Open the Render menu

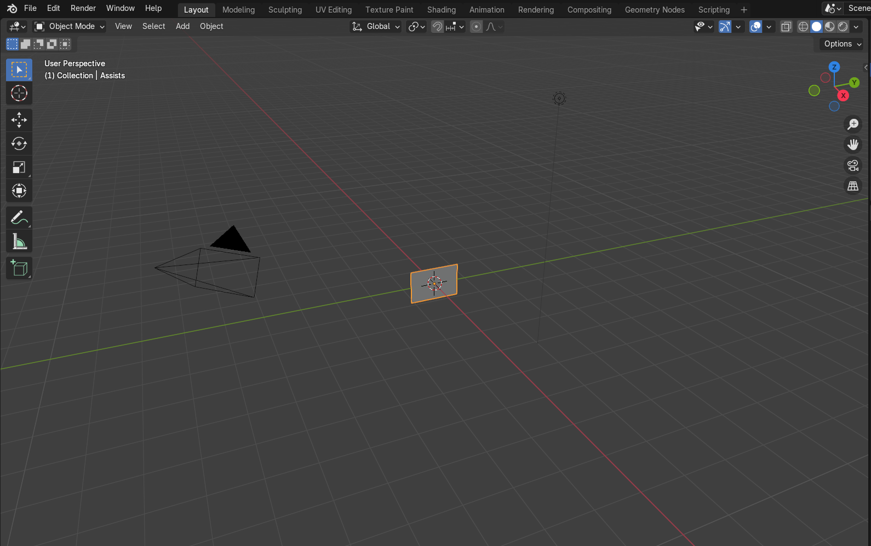click(83, 8)
